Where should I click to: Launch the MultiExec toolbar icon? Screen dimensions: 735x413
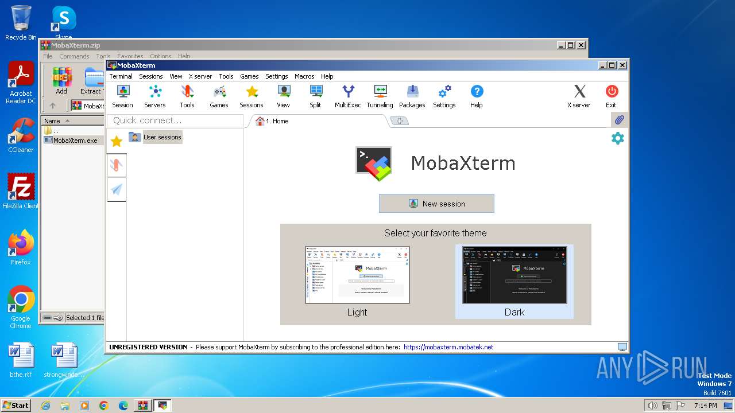coord(348,96)
